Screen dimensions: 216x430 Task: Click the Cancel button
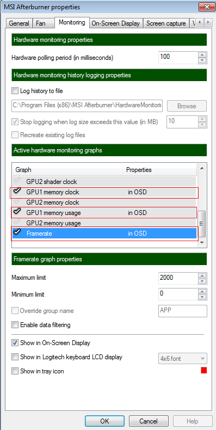(149, 421)
